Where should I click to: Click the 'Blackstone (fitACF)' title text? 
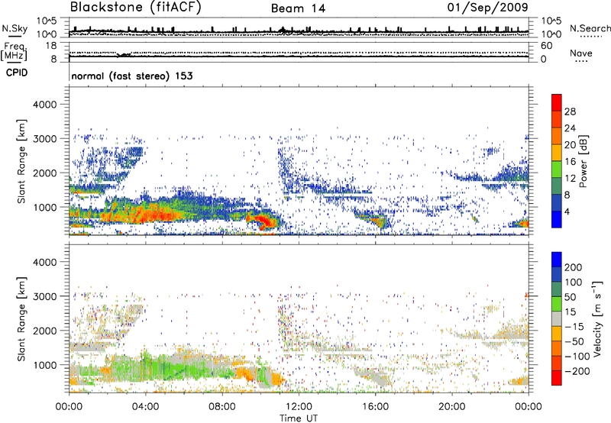[x=136, y=8]
